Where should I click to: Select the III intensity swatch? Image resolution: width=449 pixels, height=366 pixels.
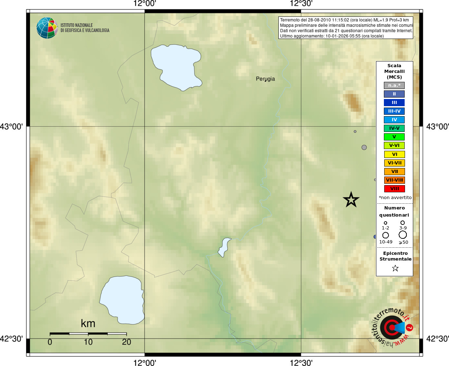(x=394, y=103)
